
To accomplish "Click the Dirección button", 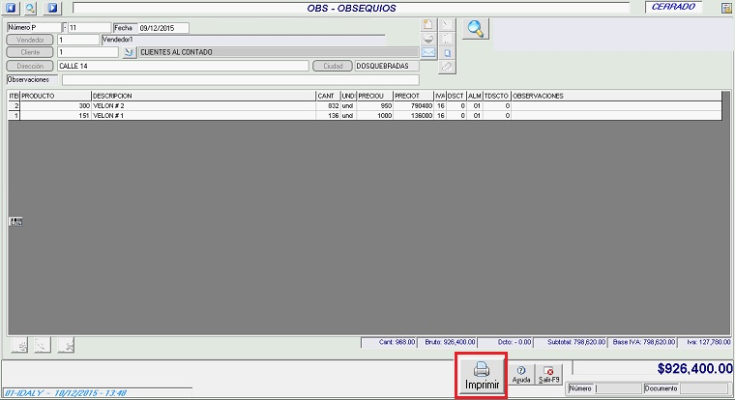I will [31, 66].
